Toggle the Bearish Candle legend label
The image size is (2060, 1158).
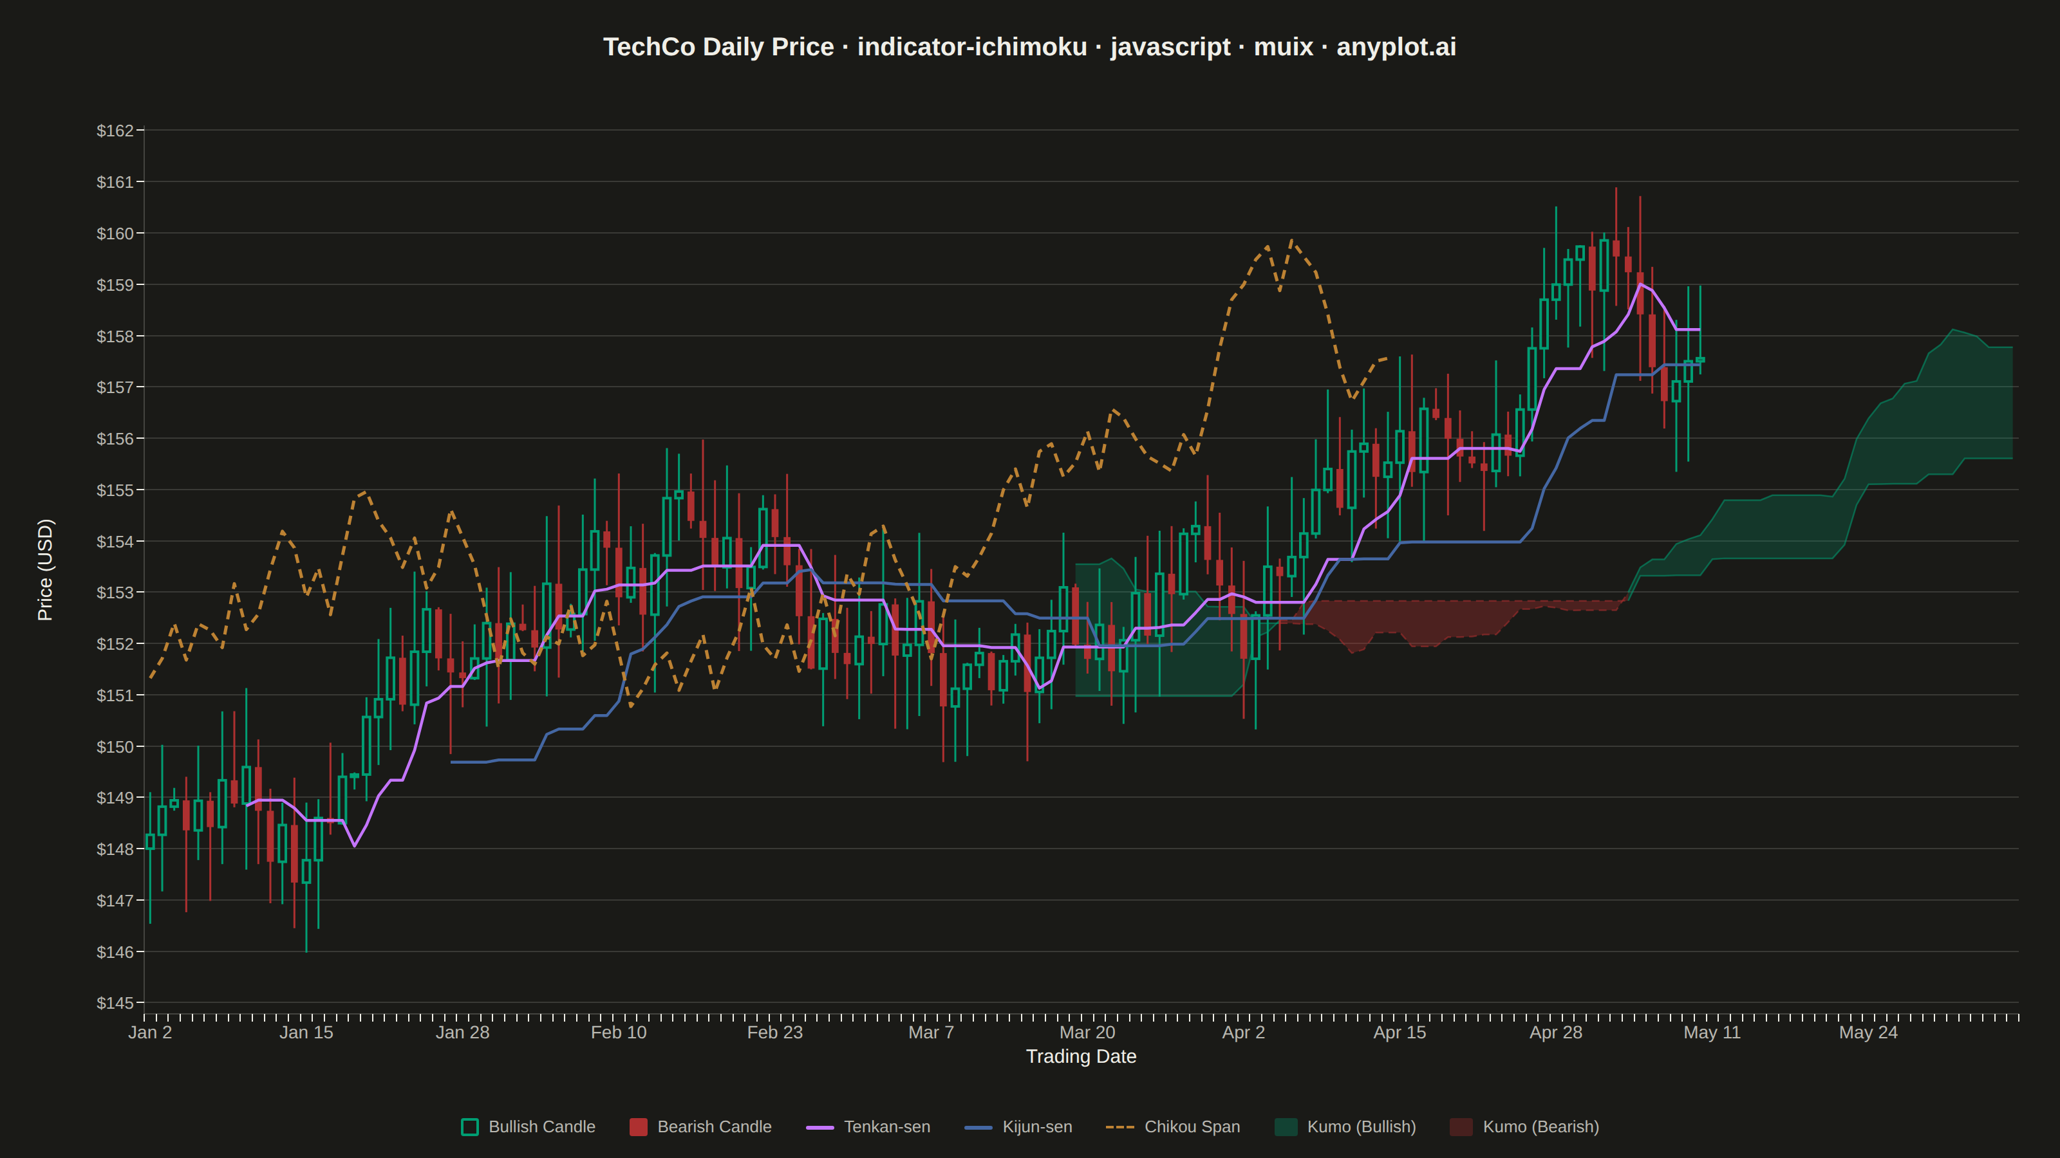pyautogui.click(x=714, y=1127)
